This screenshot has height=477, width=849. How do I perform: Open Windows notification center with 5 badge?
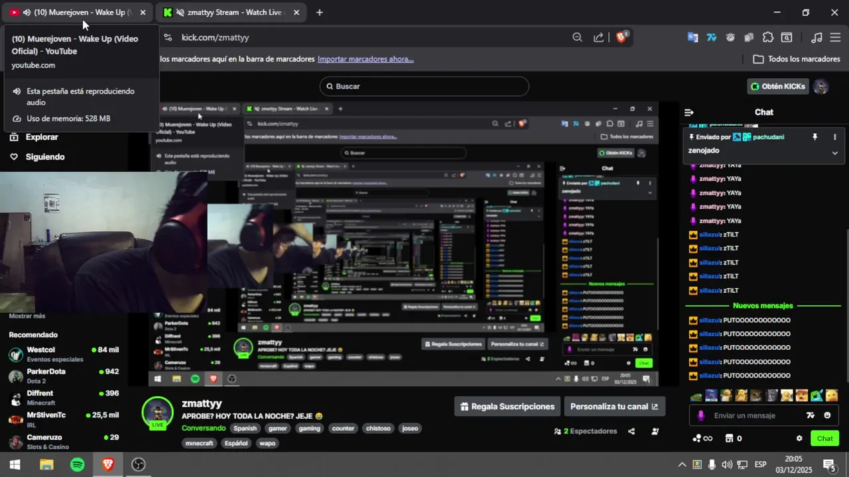pyautogui.click(x=829, y=465)
